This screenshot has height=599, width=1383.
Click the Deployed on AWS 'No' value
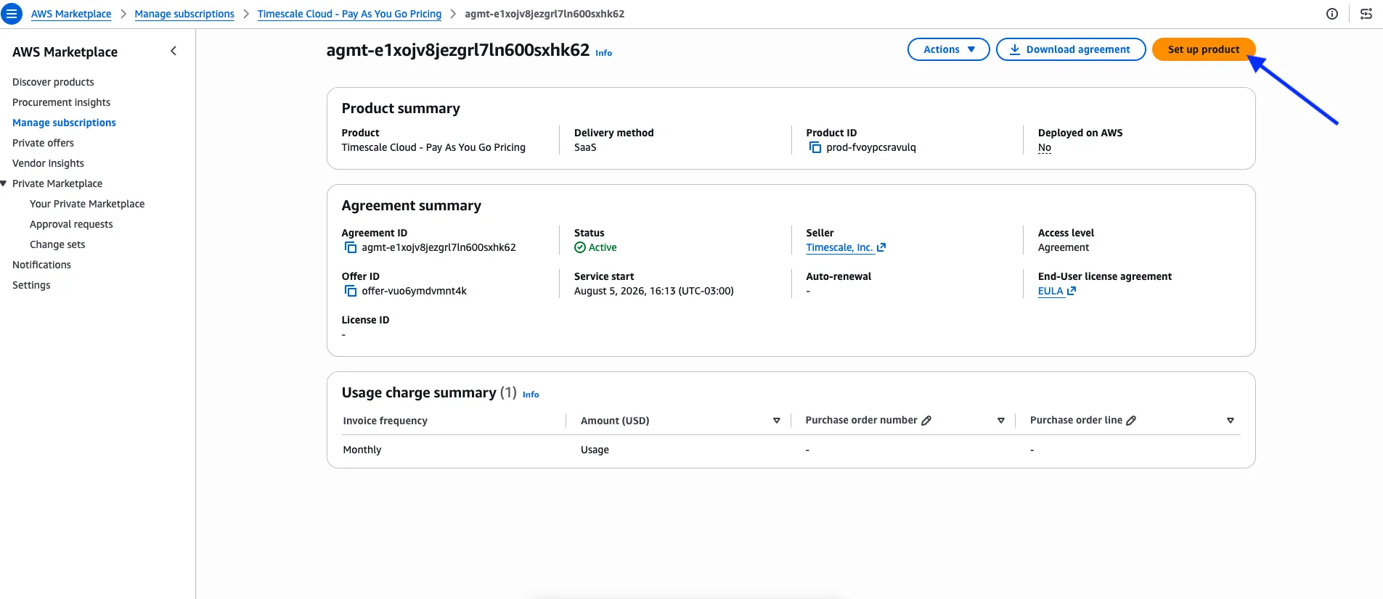coord(1045,147)
